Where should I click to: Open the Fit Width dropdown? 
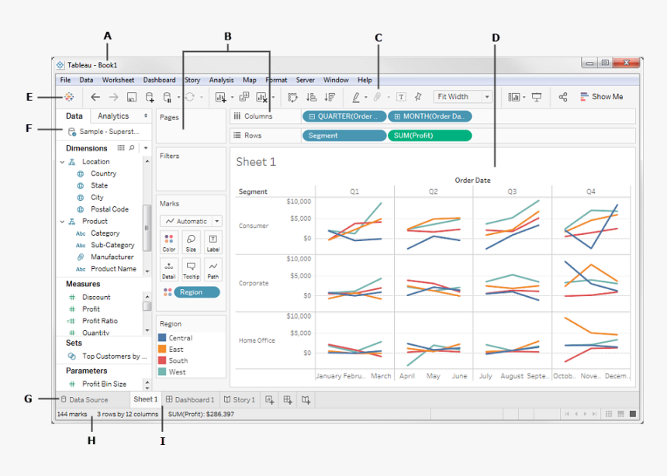(x=463, y=97)
